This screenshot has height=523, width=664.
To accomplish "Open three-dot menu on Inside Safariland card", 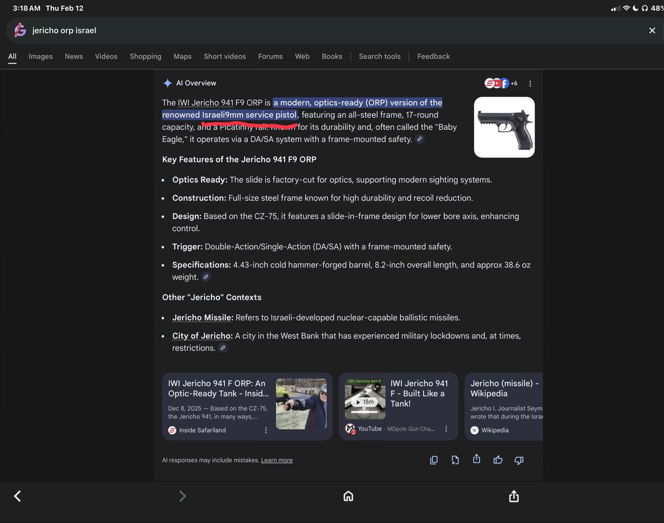I will (266, 430).
